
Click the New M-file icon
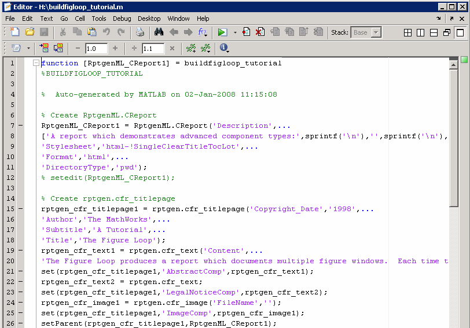[15, 32]
